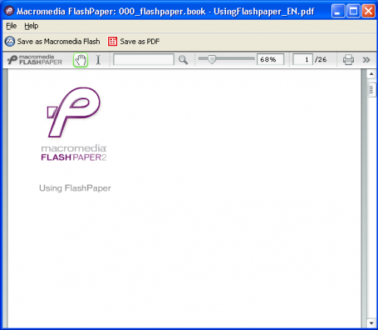Click the Save as Macromedia Flash icon
Viewport: 378px width, 330px height.
coord(10,42)
